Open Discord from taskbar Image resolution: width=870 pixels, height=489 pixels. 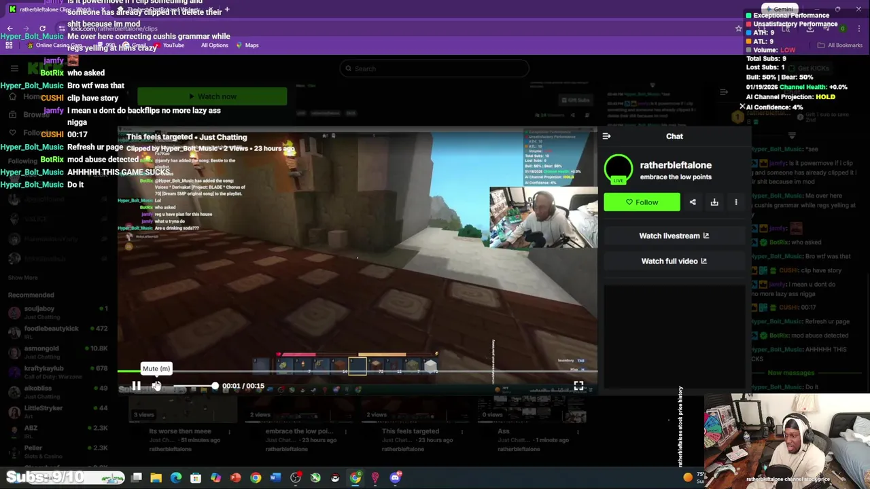(x=395, y=477)
